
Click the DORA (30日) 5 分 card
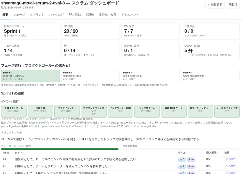(211, 50)
